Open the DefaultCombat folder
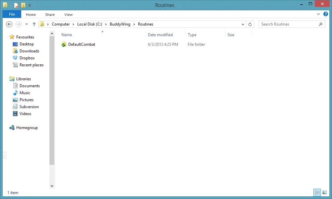 click(81, 44)
